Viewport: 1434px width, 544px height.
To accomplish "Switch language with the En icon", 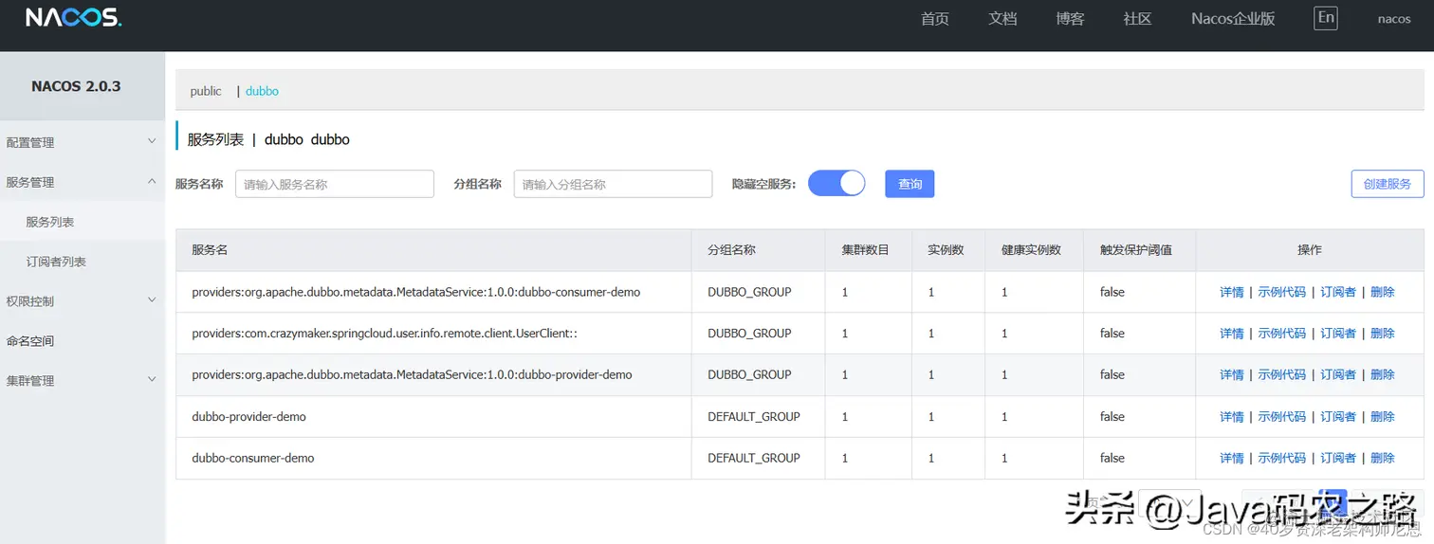I will click(x=1326, y=18).
